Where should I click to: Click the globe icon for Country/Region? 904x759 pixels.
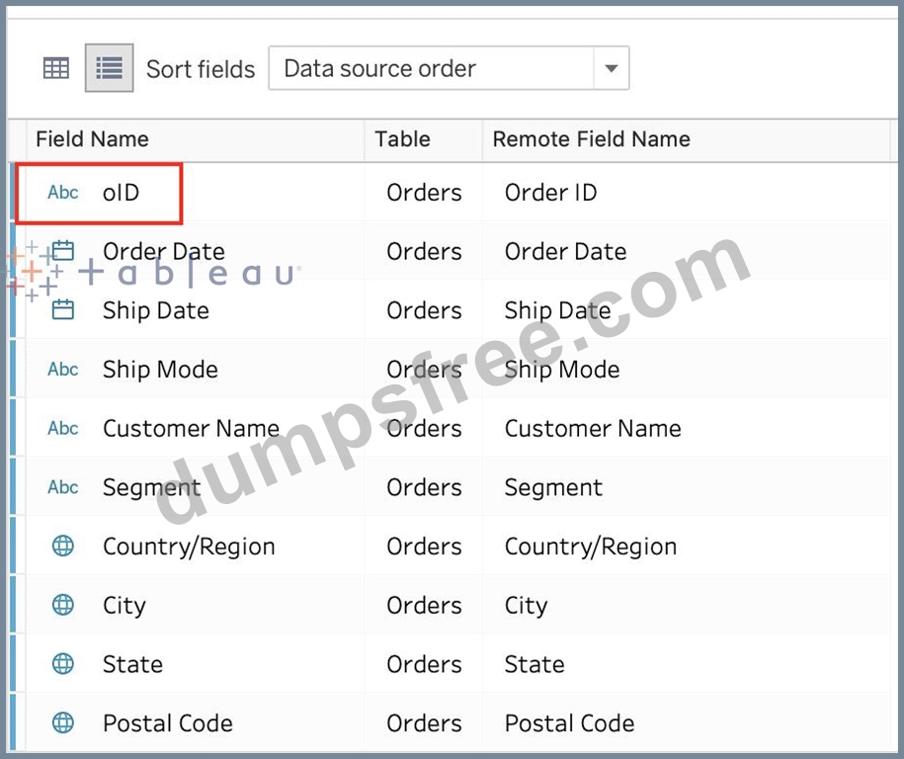[x=63, y=546]
